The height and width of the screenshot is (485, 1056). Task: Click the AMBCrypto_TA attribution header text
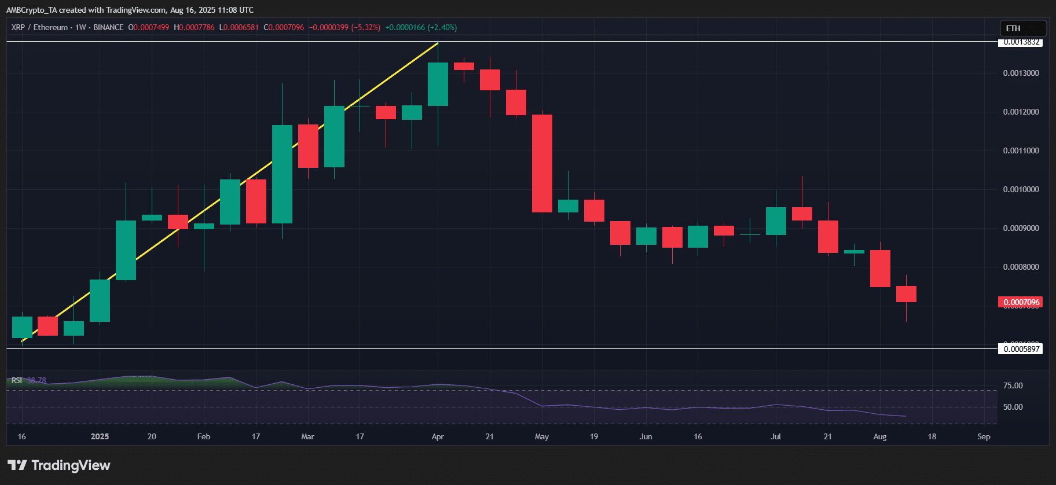tap(130, 10)
